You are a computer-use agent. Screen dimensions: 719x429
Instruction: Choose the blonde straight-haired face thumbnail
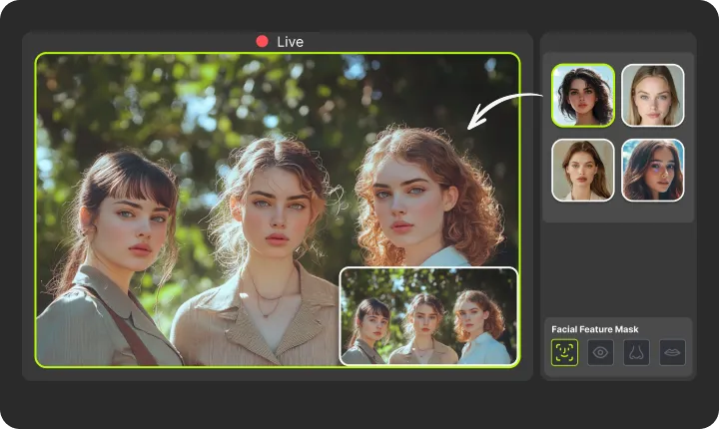coord(653,96)
